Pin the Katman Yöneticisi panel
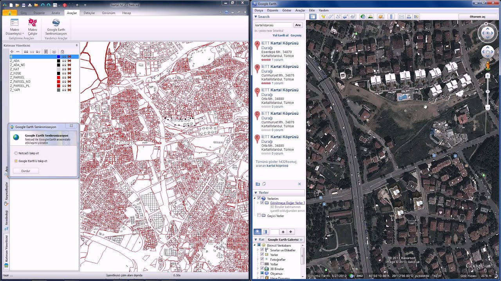This screenshot has height=281, width=501. (77, 45)
